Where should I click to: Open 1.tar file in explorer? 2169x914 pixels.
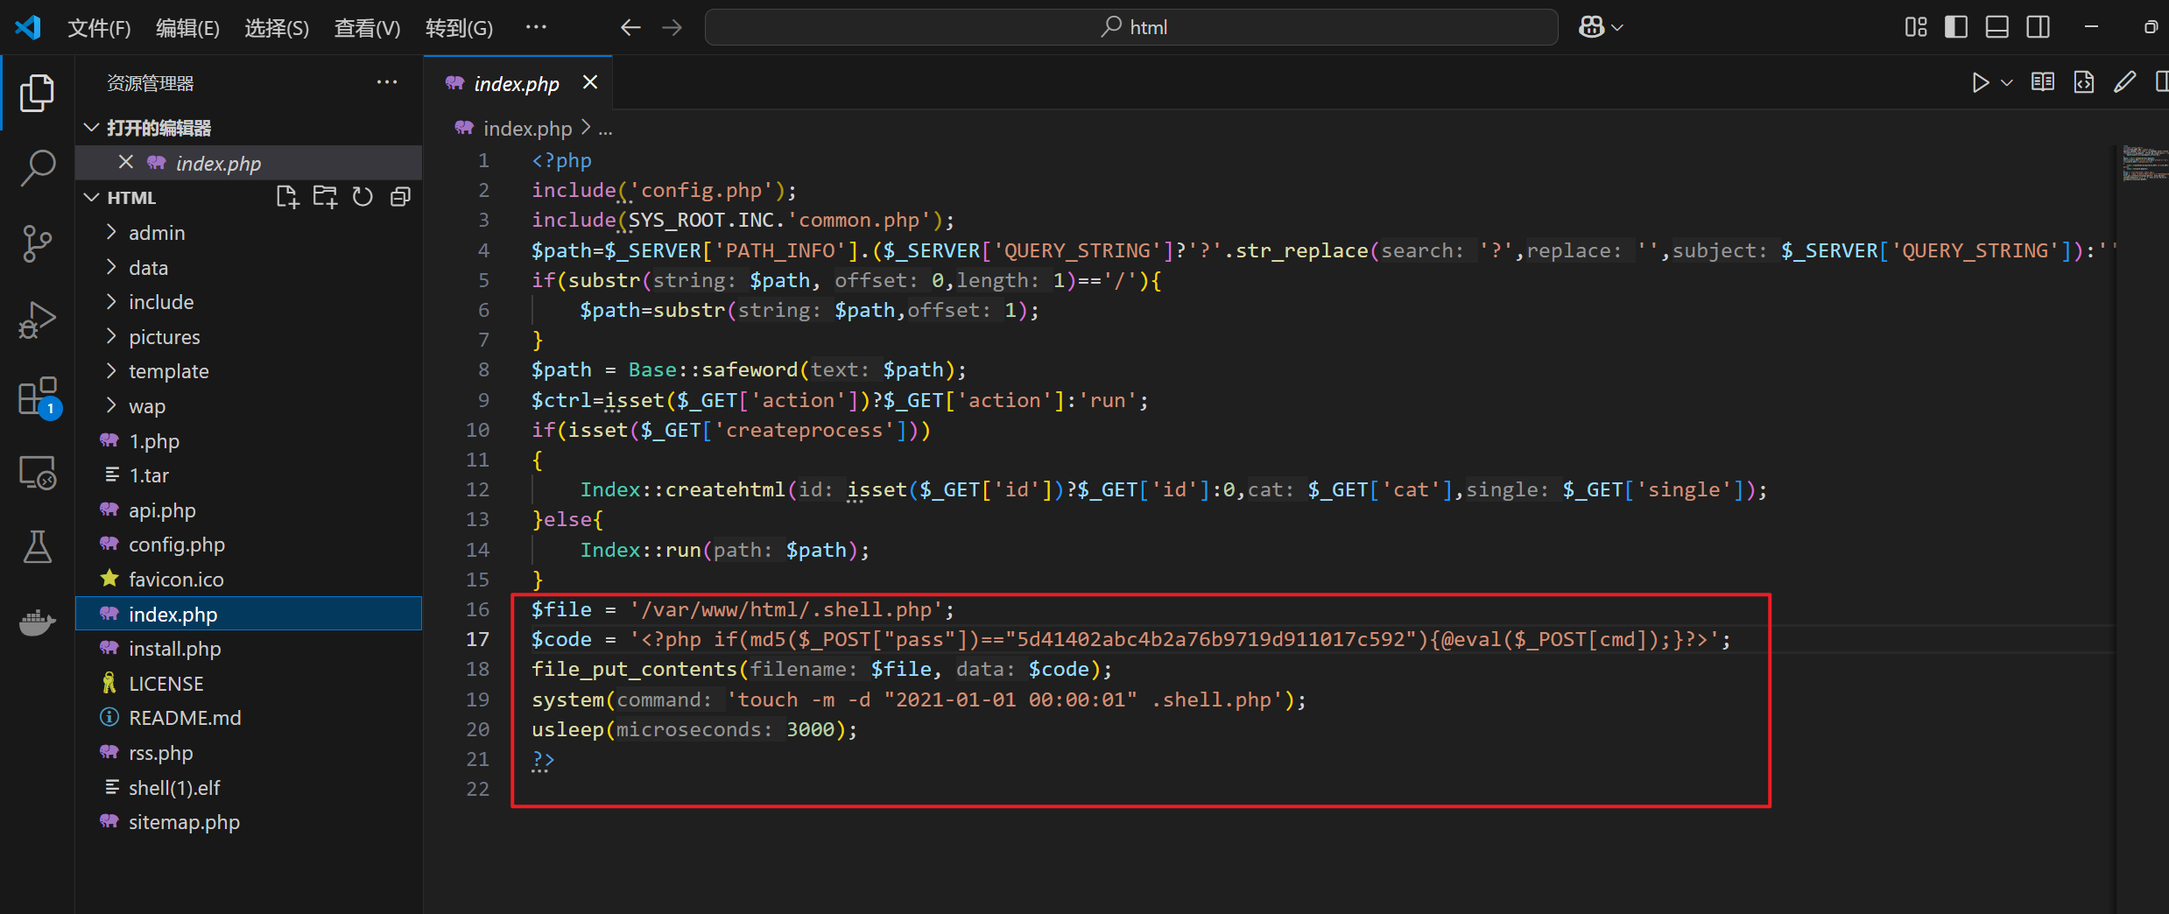tap(249, 475)
